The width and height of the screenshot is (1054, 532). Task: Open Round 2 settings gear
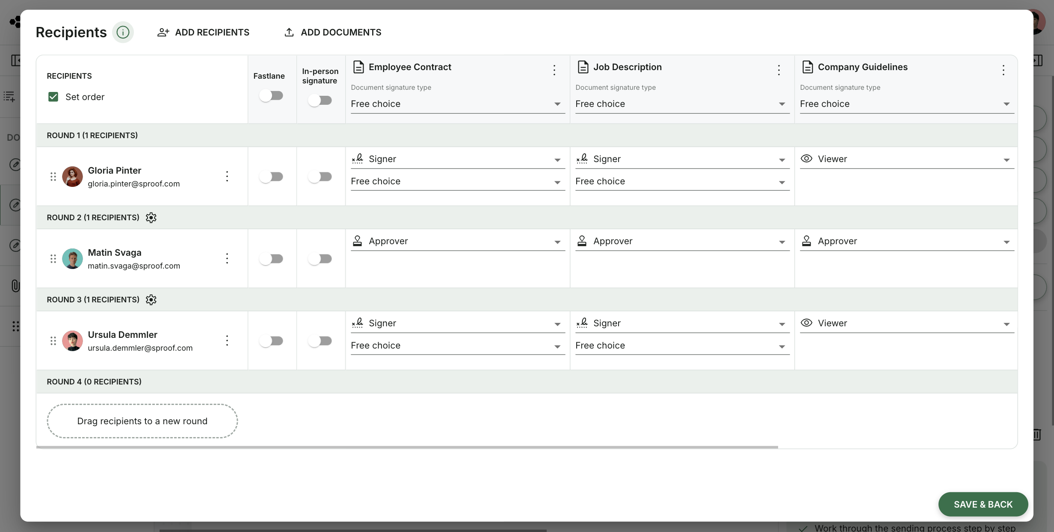[151, 218]
